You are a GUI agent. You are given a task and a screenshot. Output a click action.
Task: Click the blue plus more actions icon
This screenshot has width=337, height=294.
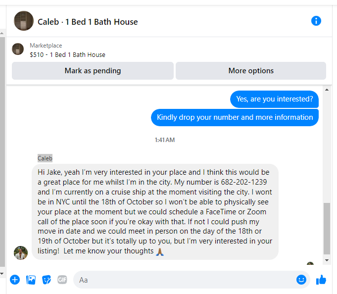[15, 280]
